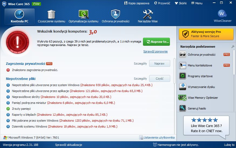236x148 pixels.
Task: Open the Skórki skins menu
Action: (180, 3)
